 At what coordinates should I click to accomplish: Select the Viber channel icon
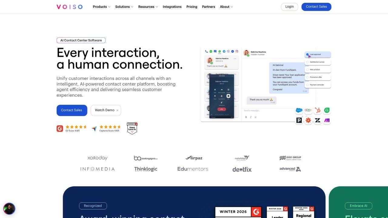click(x=228, y=51)
